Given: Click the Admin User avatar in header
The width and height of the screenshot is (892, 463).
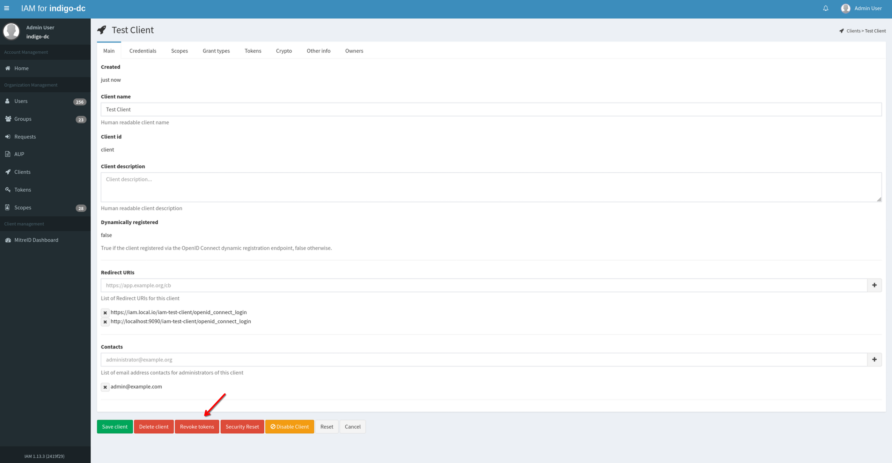Looking at the screenshot, I should tap(845, 8).
